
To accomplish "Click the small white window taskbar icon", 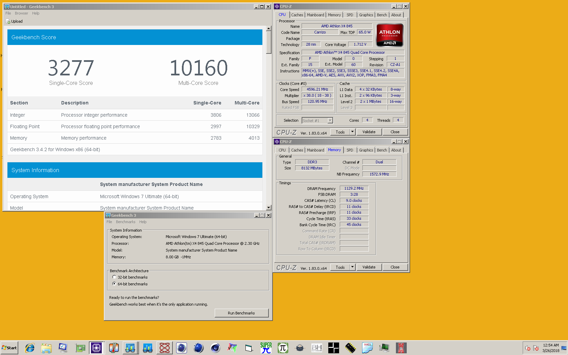I will (x=249, y=348).
